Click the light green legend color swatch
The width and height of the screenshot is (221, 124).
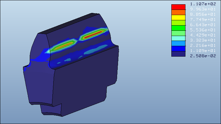[x=178, y=33]
